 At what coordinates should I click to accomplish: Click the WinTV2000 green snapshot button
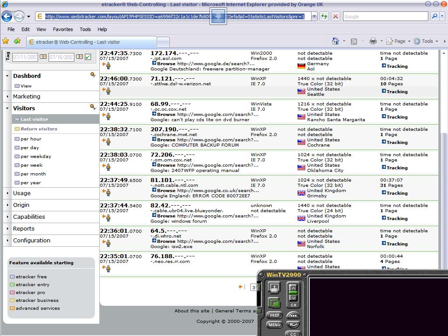(274, 303)
